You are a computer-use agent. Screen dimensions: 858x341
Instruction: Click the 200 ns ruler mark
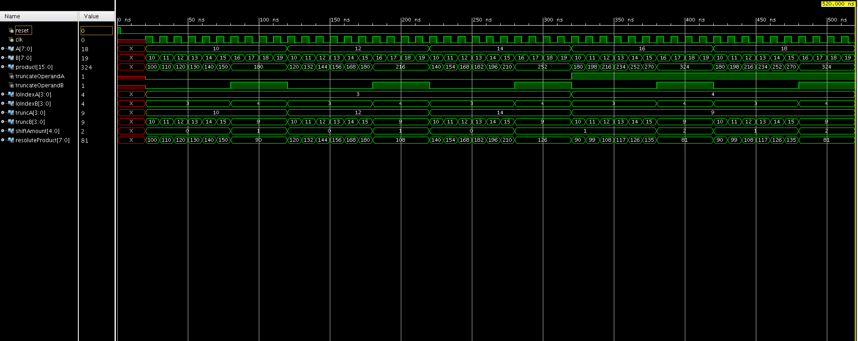point(411,20)
